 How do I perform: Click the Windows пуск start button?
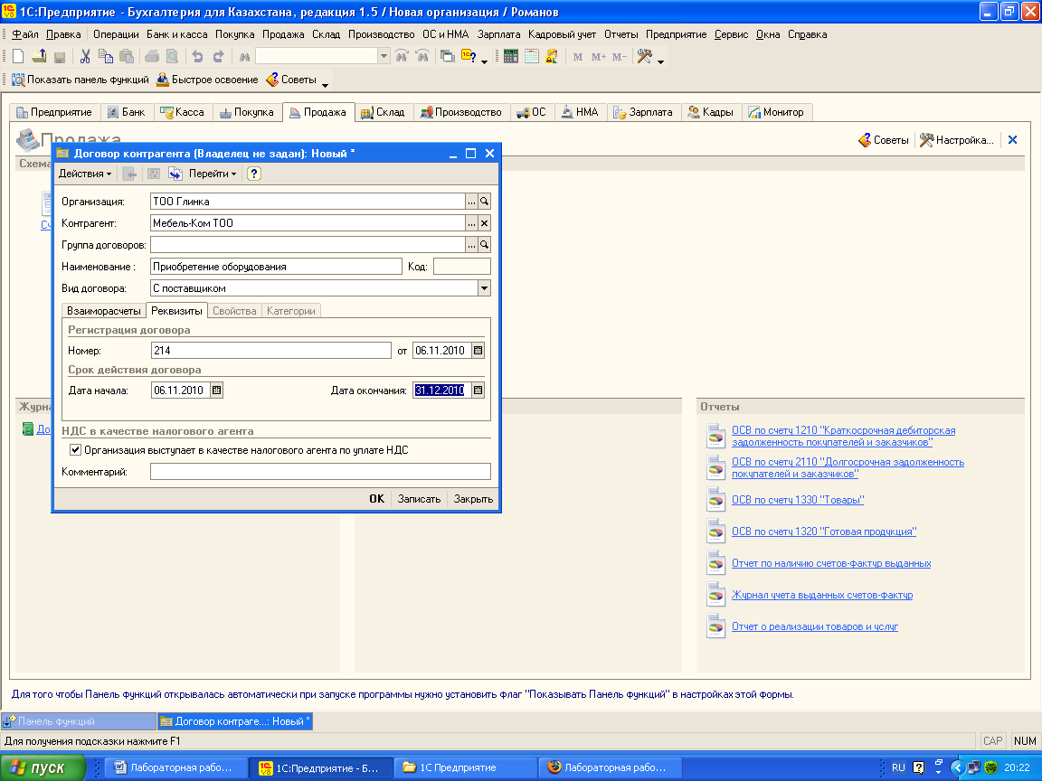point(43,767)
